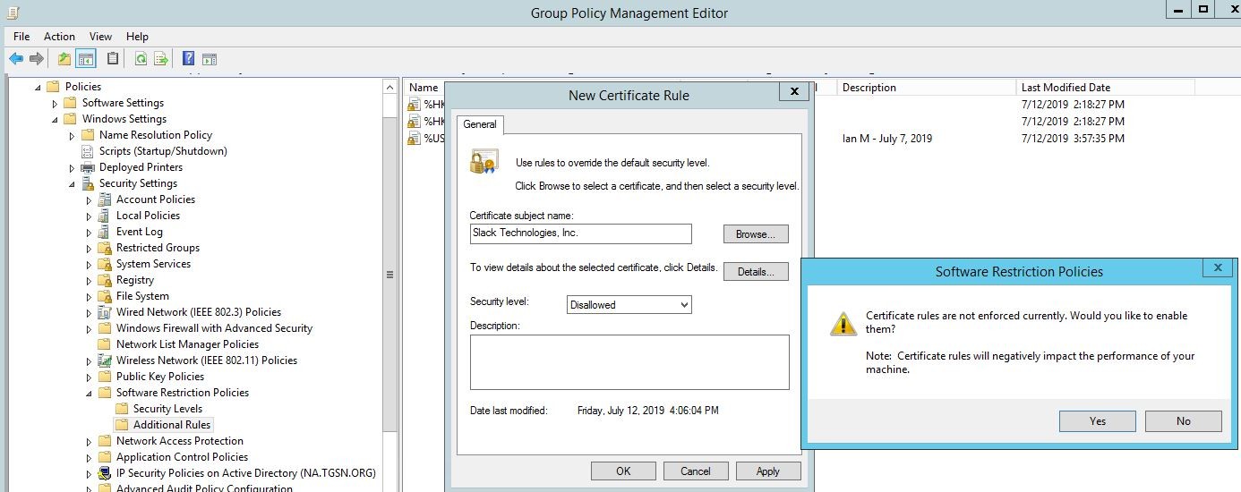Toggle the Show/Hide Console Tree icon
The image size is (1241, 492).
click(x=86, y=59)
